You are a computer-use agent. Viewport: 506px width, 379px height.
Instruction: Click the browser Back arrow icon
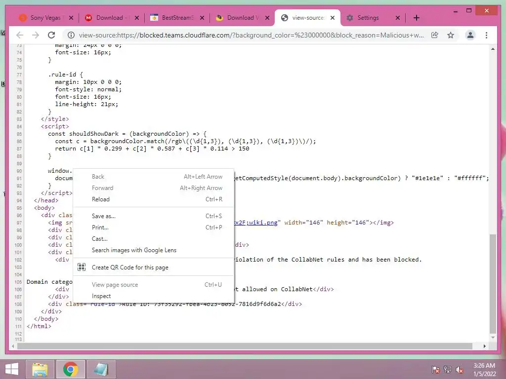[x=20, y=35]
